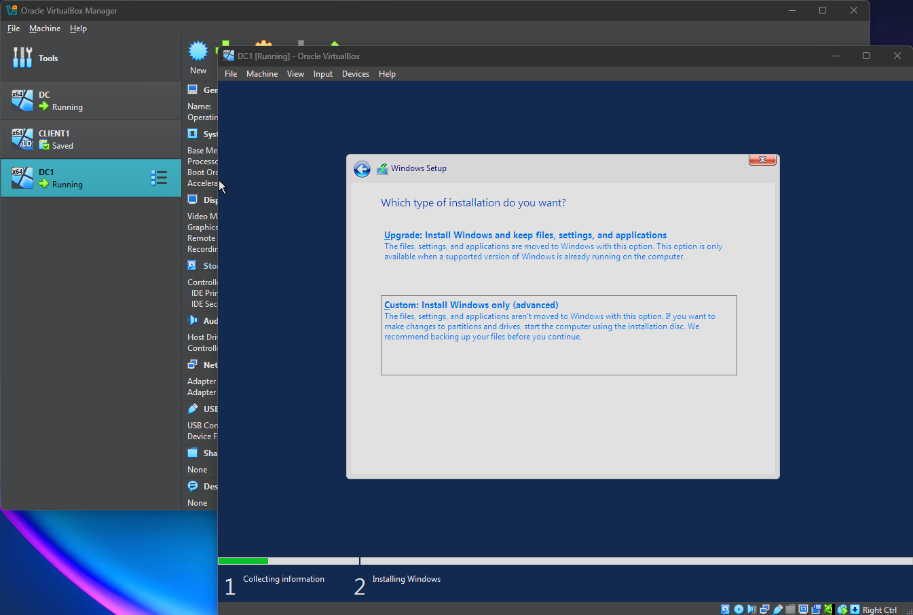The width and height of the screenshot is (913, 615).
Task: Select the DC1 running virtual machine
Action: coord(91,178)
